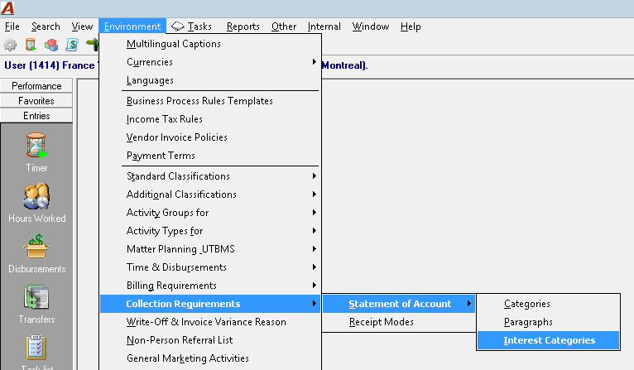Image resolution: width=634 pixels, height=370 pixels.
Task: Open the Window menu
Action: click(371, 26)
